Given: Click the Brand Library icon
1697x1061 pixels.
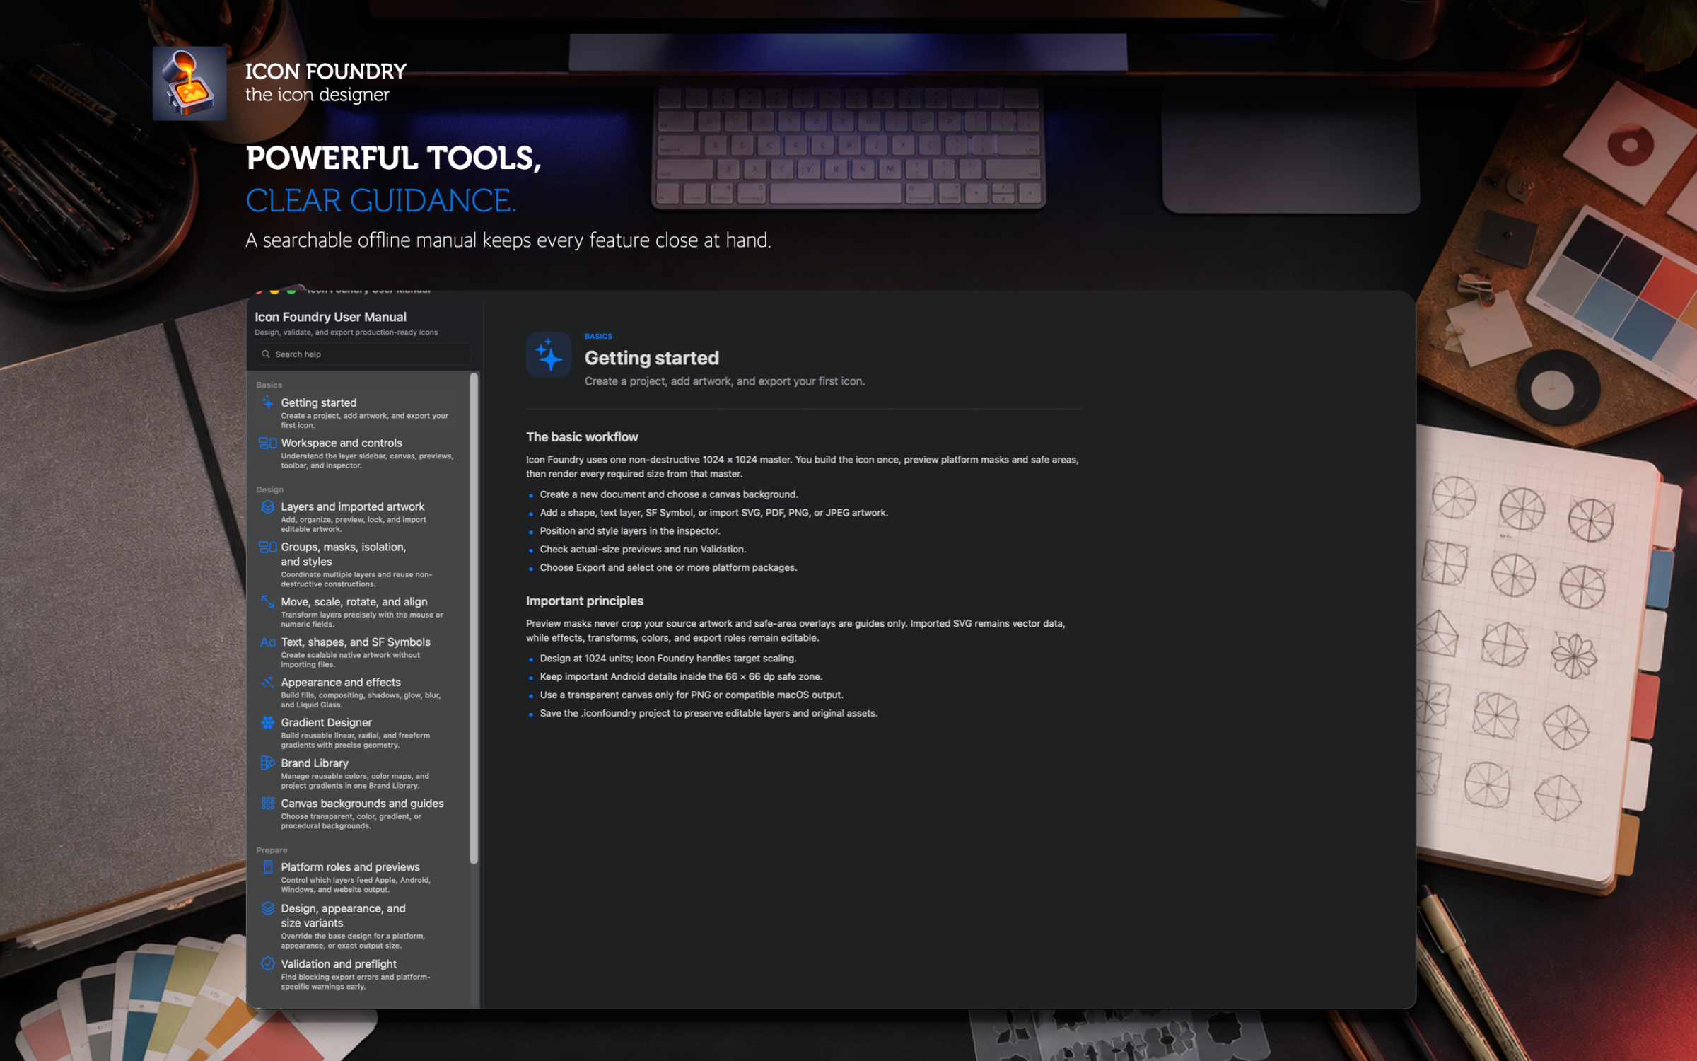Looking at the screenshot, I should pyautogui.click(x=267, y=763).
